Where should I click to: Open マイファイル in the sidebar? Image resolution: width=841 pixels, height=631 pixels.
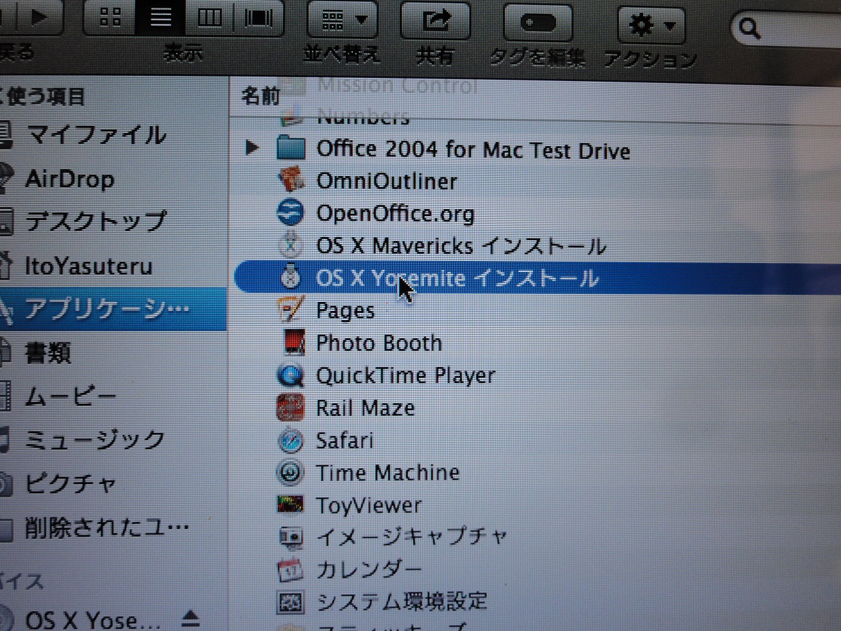point(96,135)
